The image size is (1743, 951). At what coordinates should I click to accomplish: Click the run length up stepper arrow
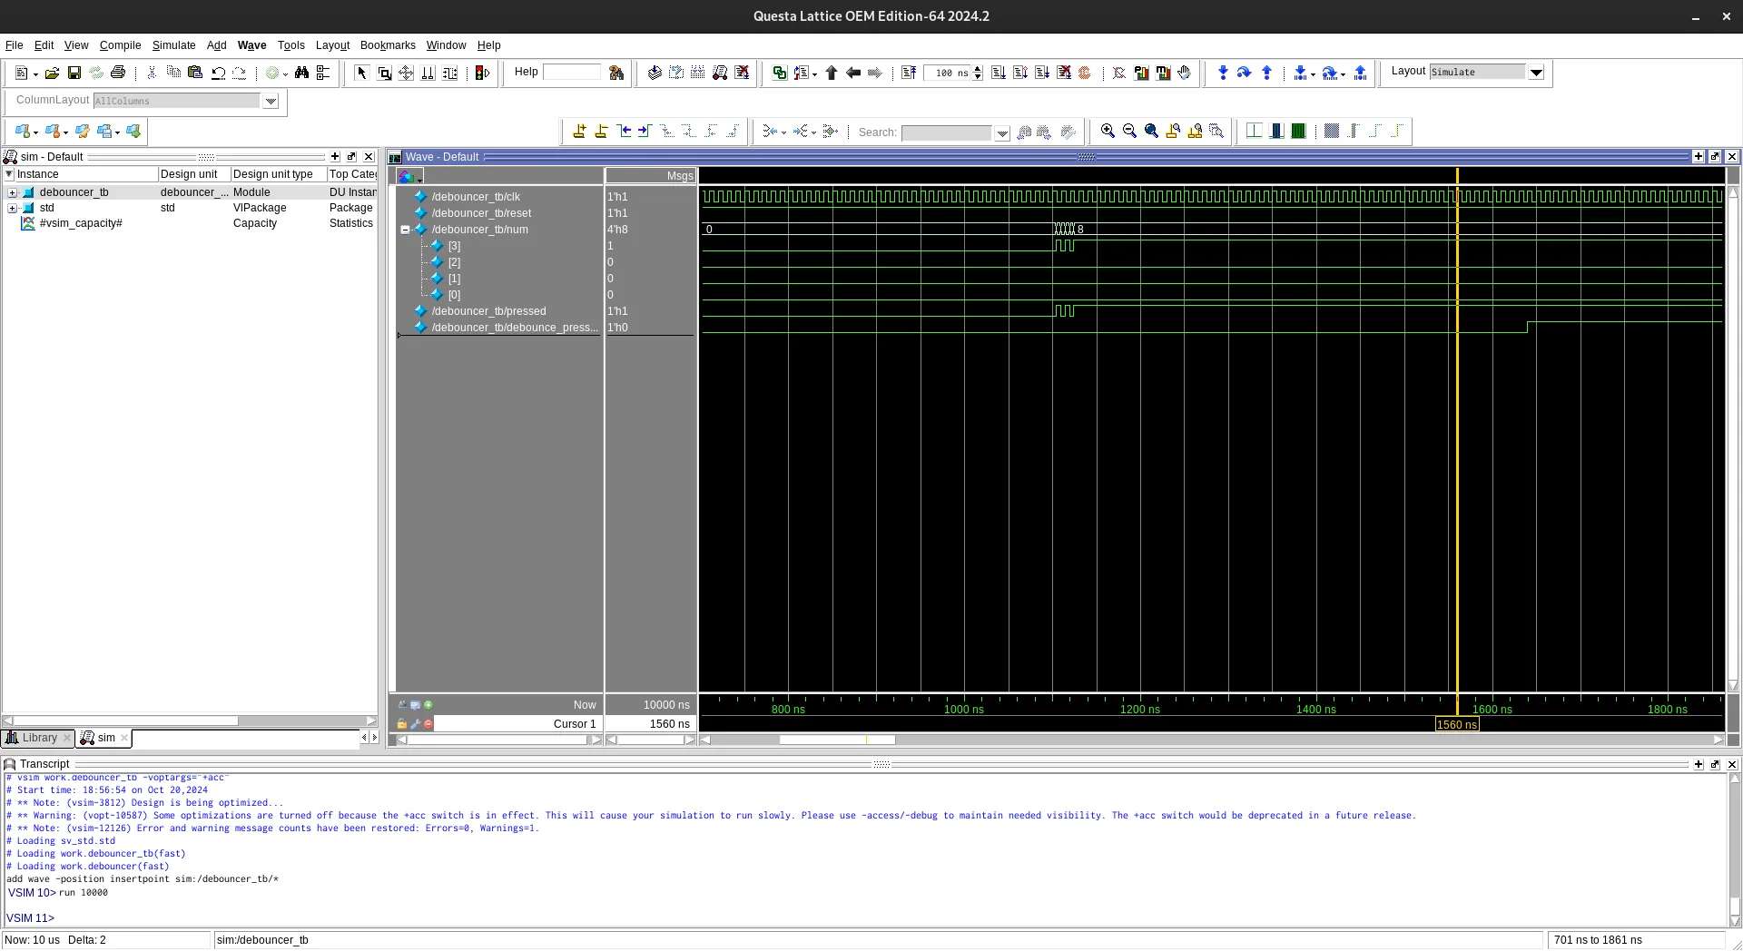[977, 68]
